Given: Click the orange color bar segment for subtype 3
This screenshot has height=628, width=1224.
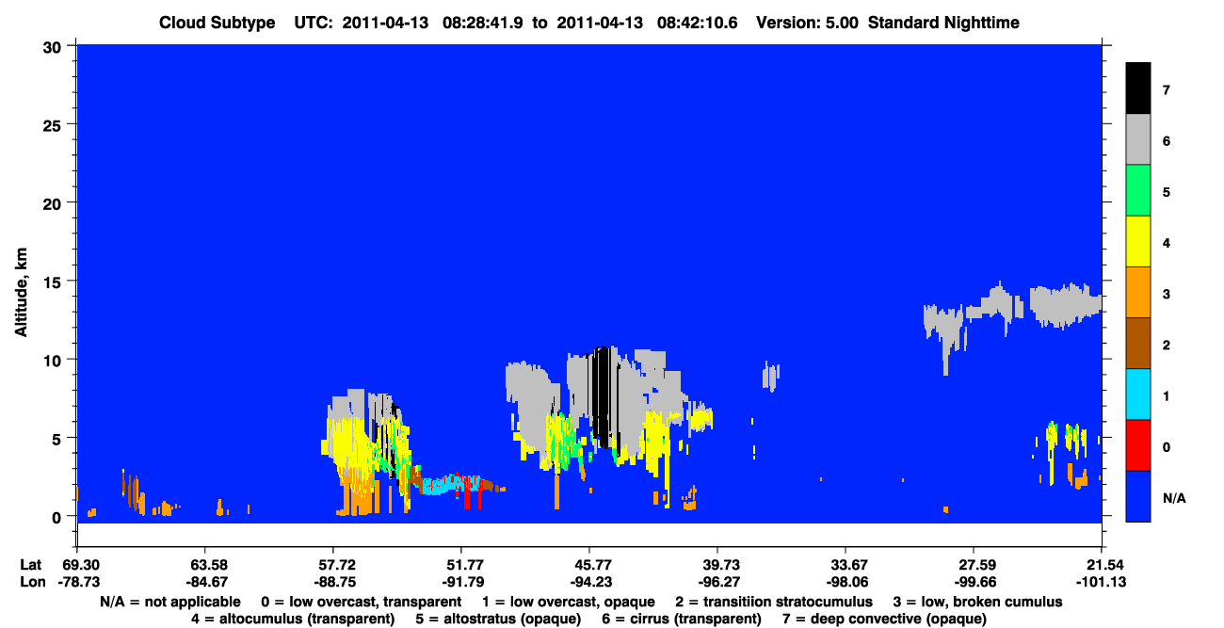Looking at the screenshot, I should click(x=1138, y=292).
